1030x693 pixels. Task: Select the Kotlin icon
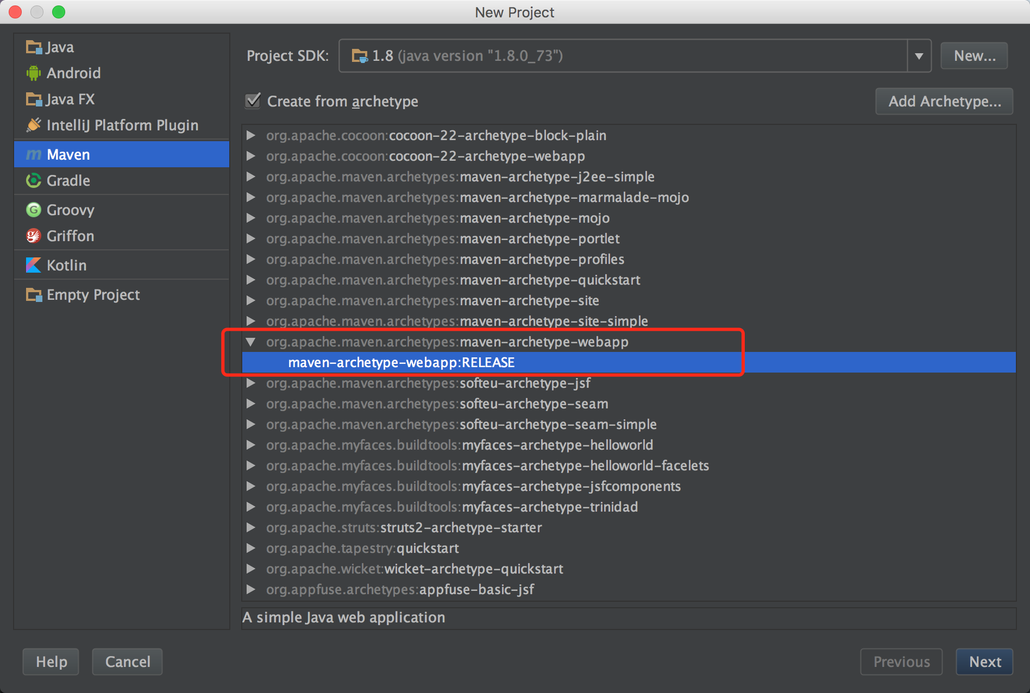coord(34,265)
